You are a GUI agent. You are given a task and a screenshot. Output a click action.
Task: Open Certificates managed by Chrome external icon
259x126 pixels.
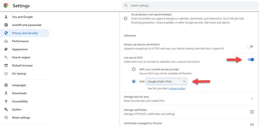pyautogui.click(x=252, y=125)
